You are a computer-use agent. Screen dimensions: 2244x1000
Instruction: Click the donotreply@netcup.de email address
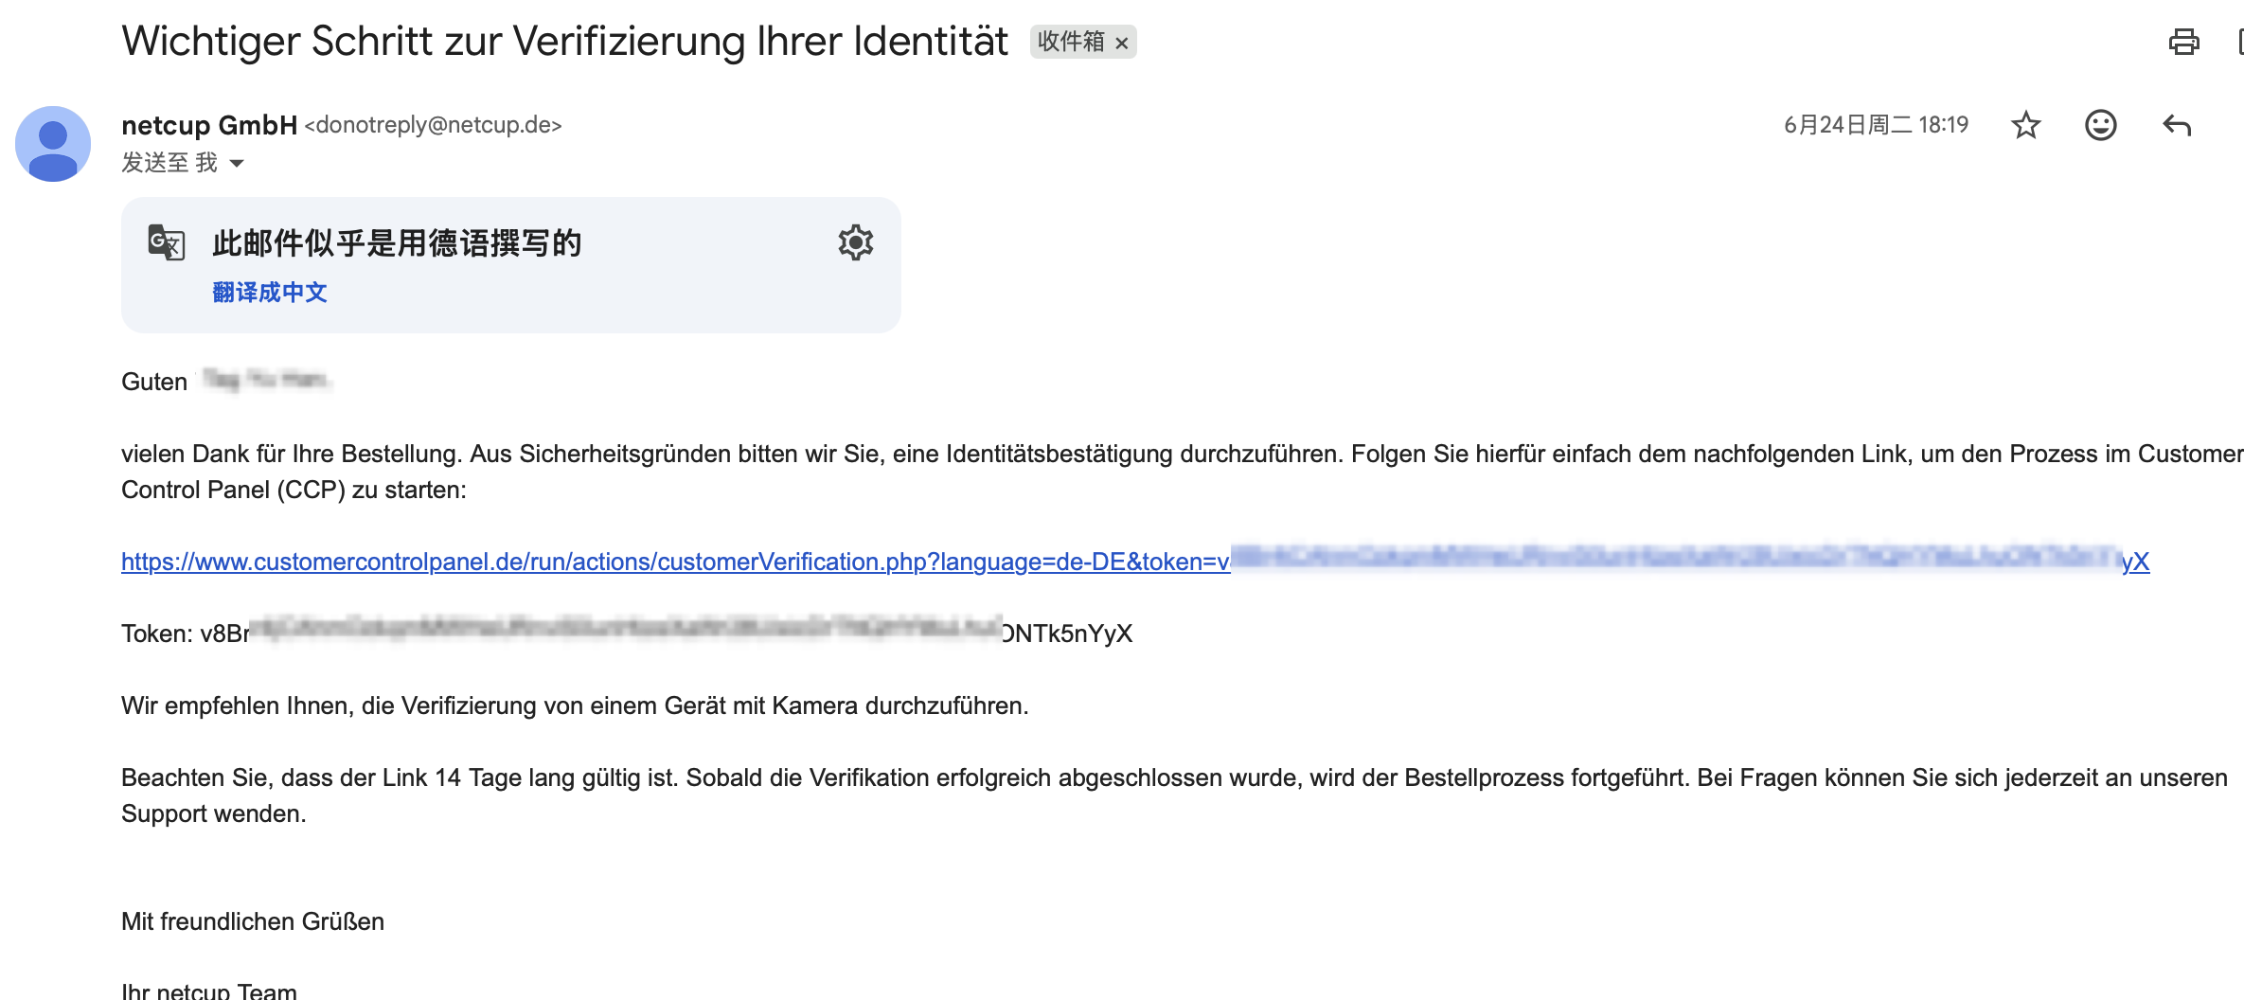[433, 125]
